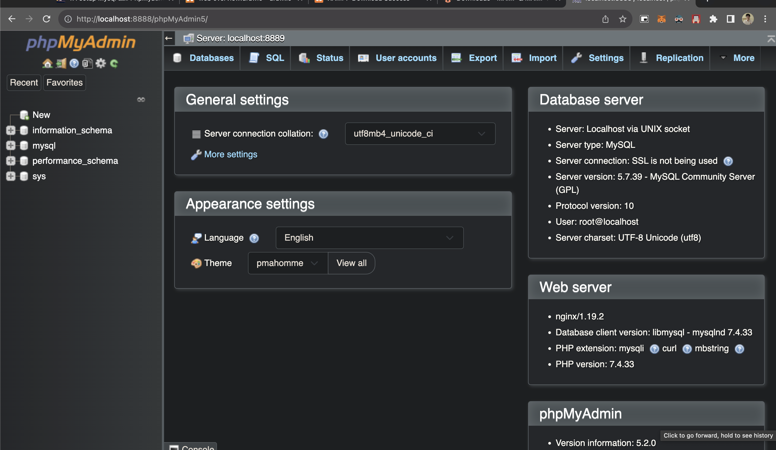The width and height of the screenshot is (776, 450).
Task: Expand the performance_schema database tree node
Action: tap(11, 161)
